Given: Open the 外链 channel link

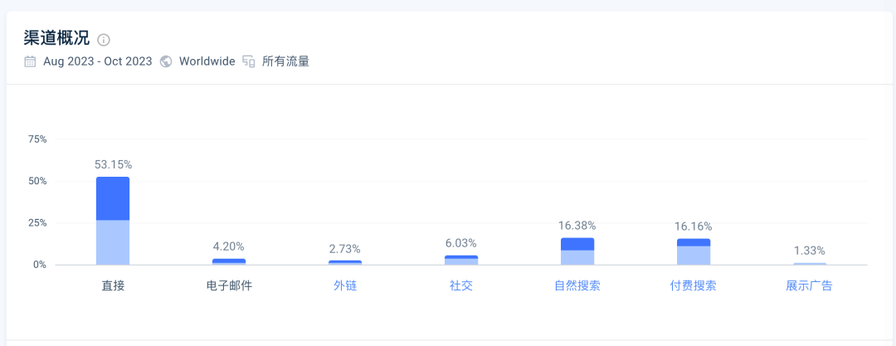Looking at the screenshot, I should (x=345, y=286).
